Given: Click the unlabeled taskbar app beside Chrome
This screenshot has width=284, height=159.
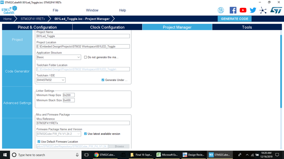Looking at the screenshot, I should [x=123, y=155].
